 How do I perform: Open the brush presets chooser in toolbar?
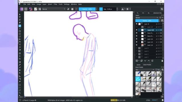tap(40, 9)
